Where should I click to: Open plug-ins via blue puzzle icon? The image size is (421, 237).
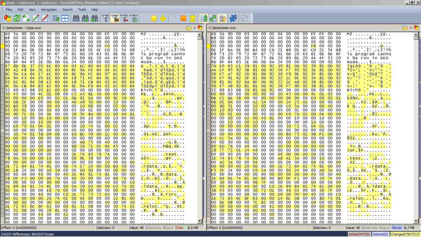tap(233, 18)
